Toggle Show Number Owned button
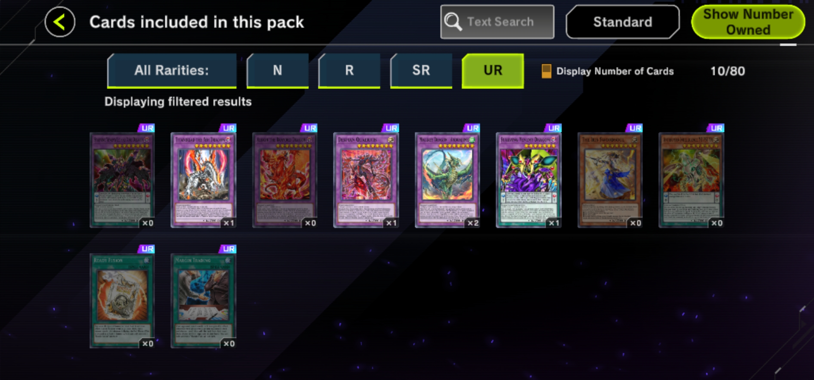Screen dimensions: 814x380 tap(748, 22)
